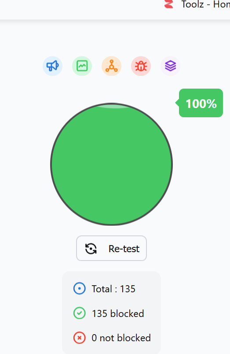Click the blue megaphone ads icon

pyautogui.click(x=52, y=66)
